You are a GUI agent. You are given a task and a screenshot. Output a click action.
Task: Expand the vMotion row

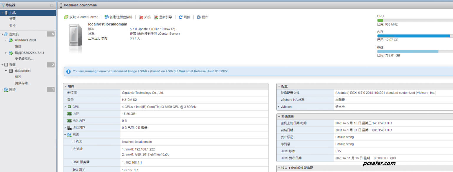(x=279, y=107)
